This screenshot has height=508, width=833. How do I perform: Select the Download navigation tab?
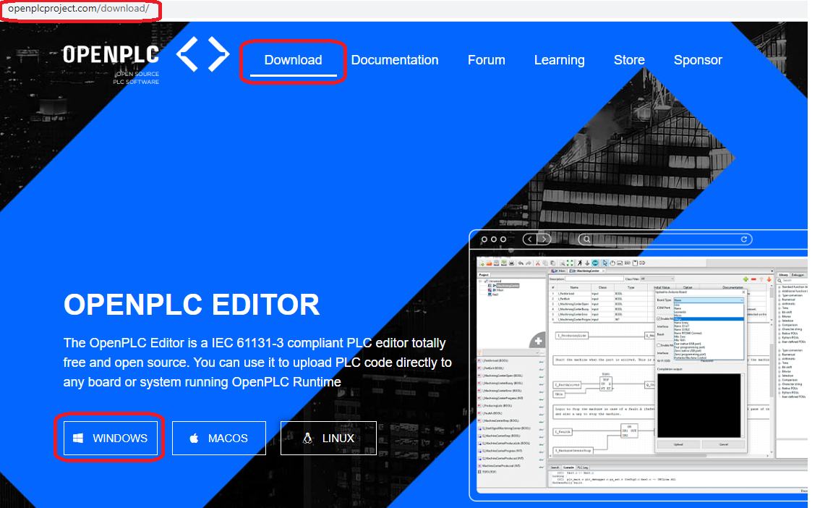pyautogui.click(x=294, y=60)
